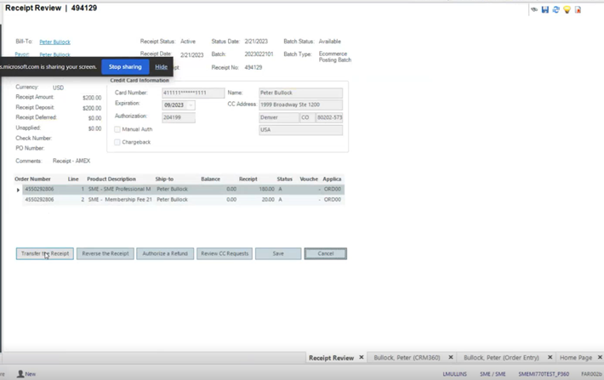
Task: Click the red document PDF icon
Action: click(x=578, y=9)
